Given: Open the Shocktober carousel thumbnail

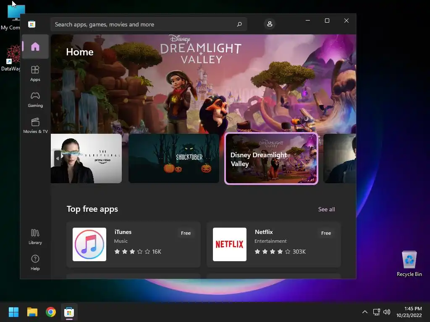Looking at the screenshot, I should pyautogui.click(x=174, y=158).
